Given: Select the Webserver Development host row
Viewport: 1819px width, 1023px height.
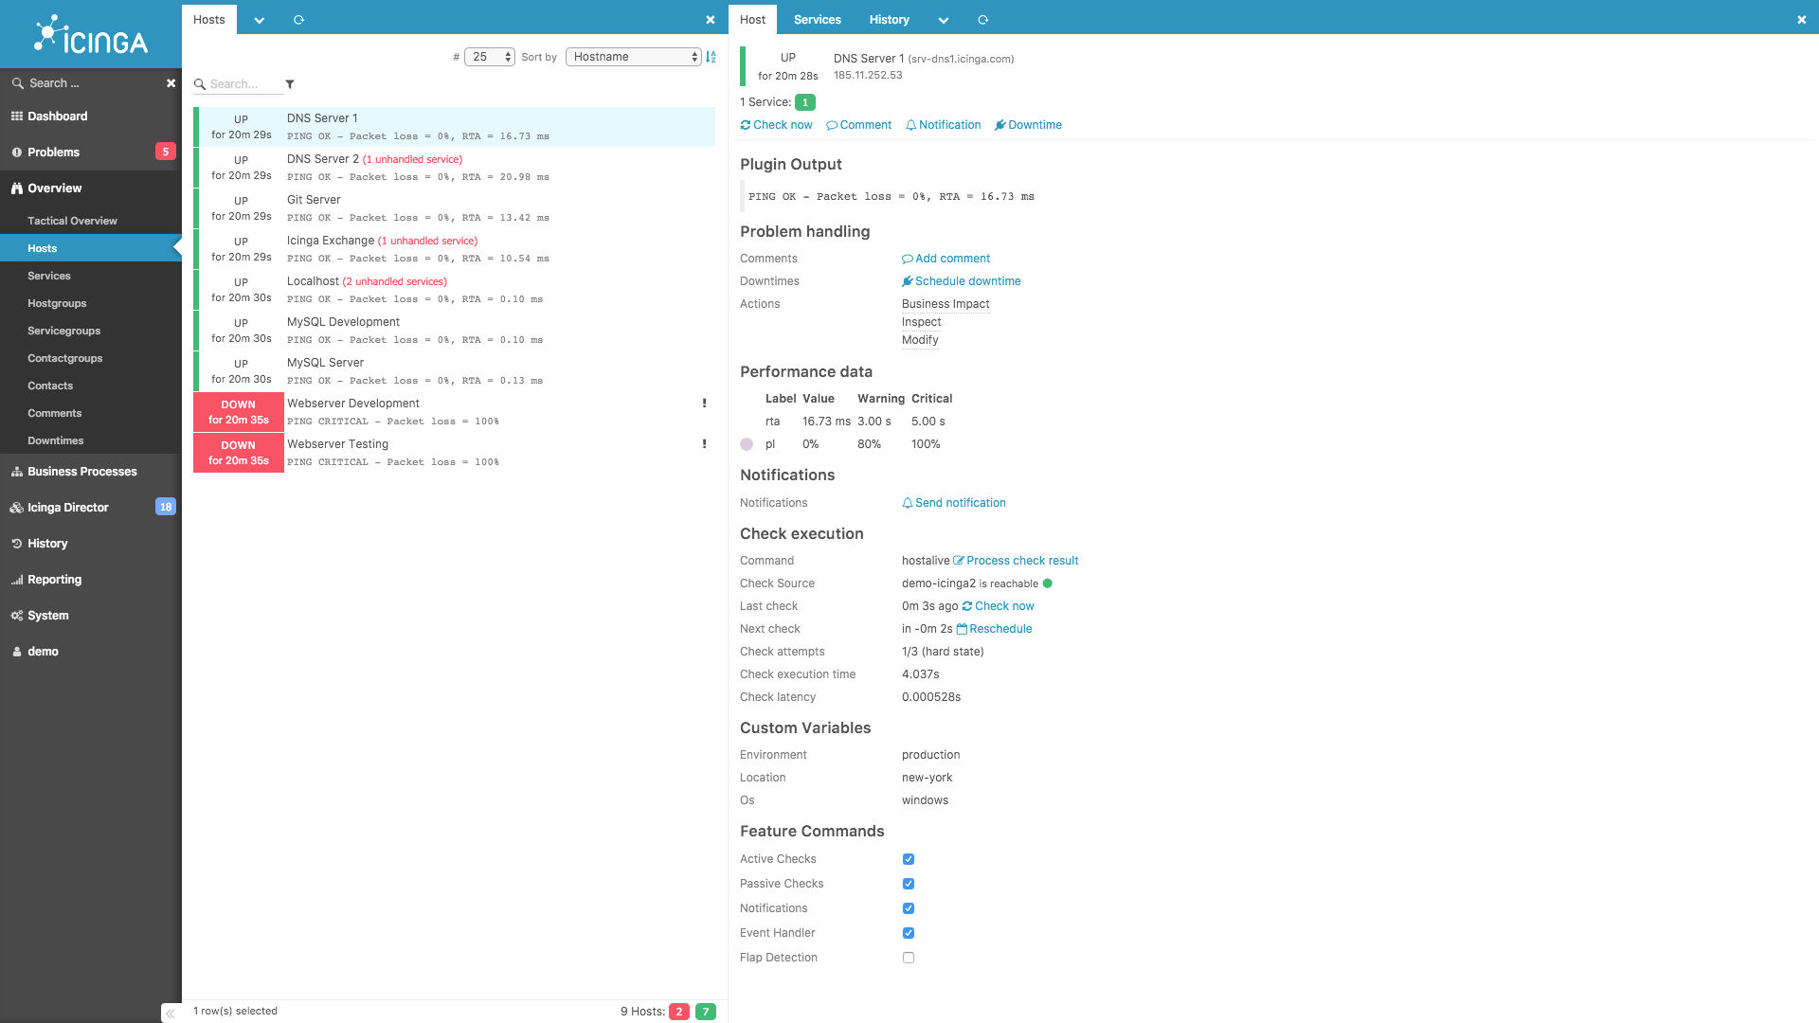Looking at the screenshot, I should [454, 412].
